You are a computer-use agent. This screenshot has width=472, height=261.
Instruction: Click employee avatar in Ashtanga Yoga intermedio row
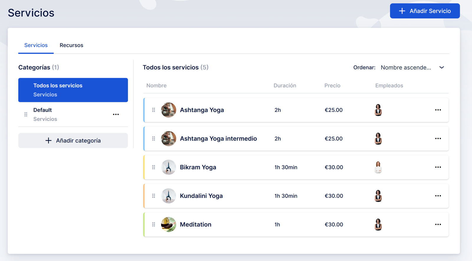point(378,139)
